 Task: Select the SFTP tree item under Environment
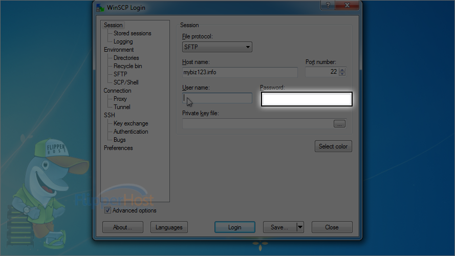pos(120,74)
